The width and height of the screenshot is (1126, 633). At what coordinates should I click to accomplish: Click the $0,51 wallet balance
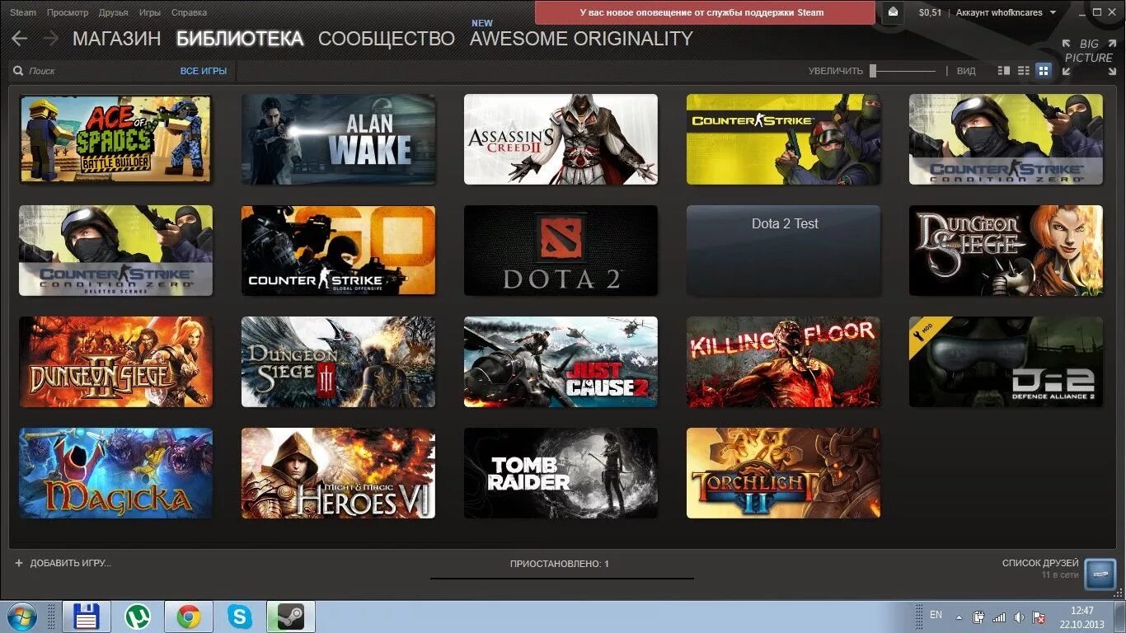pyautogui.click(x=930, y=12)
